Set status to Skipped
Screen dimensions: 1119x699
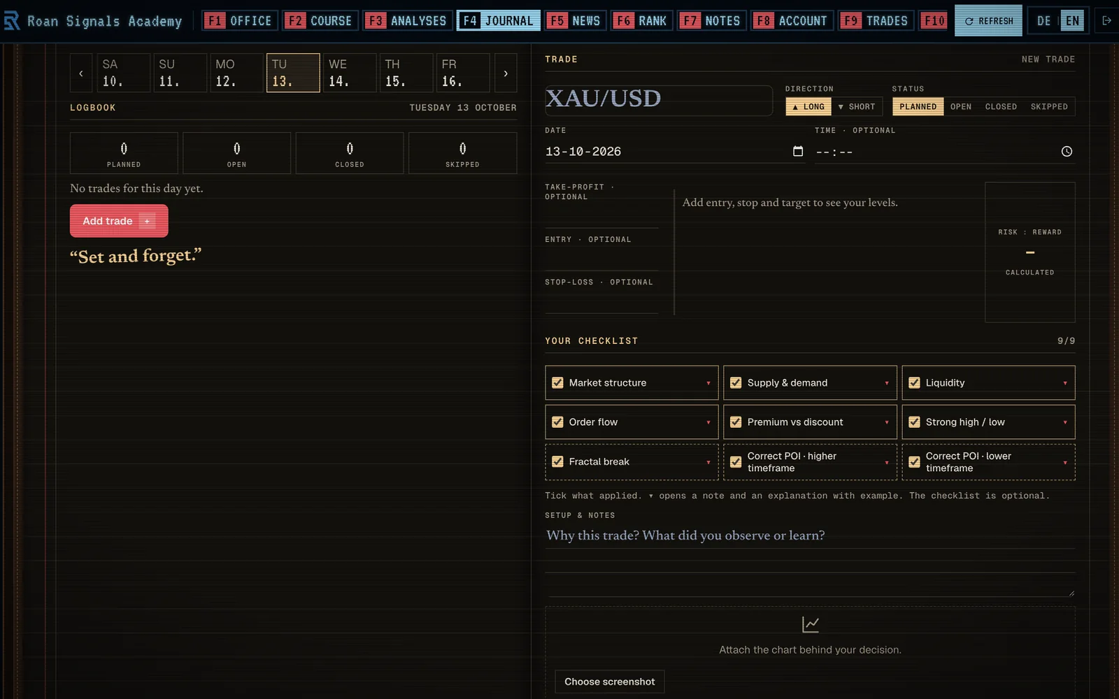pos(1049,107)
